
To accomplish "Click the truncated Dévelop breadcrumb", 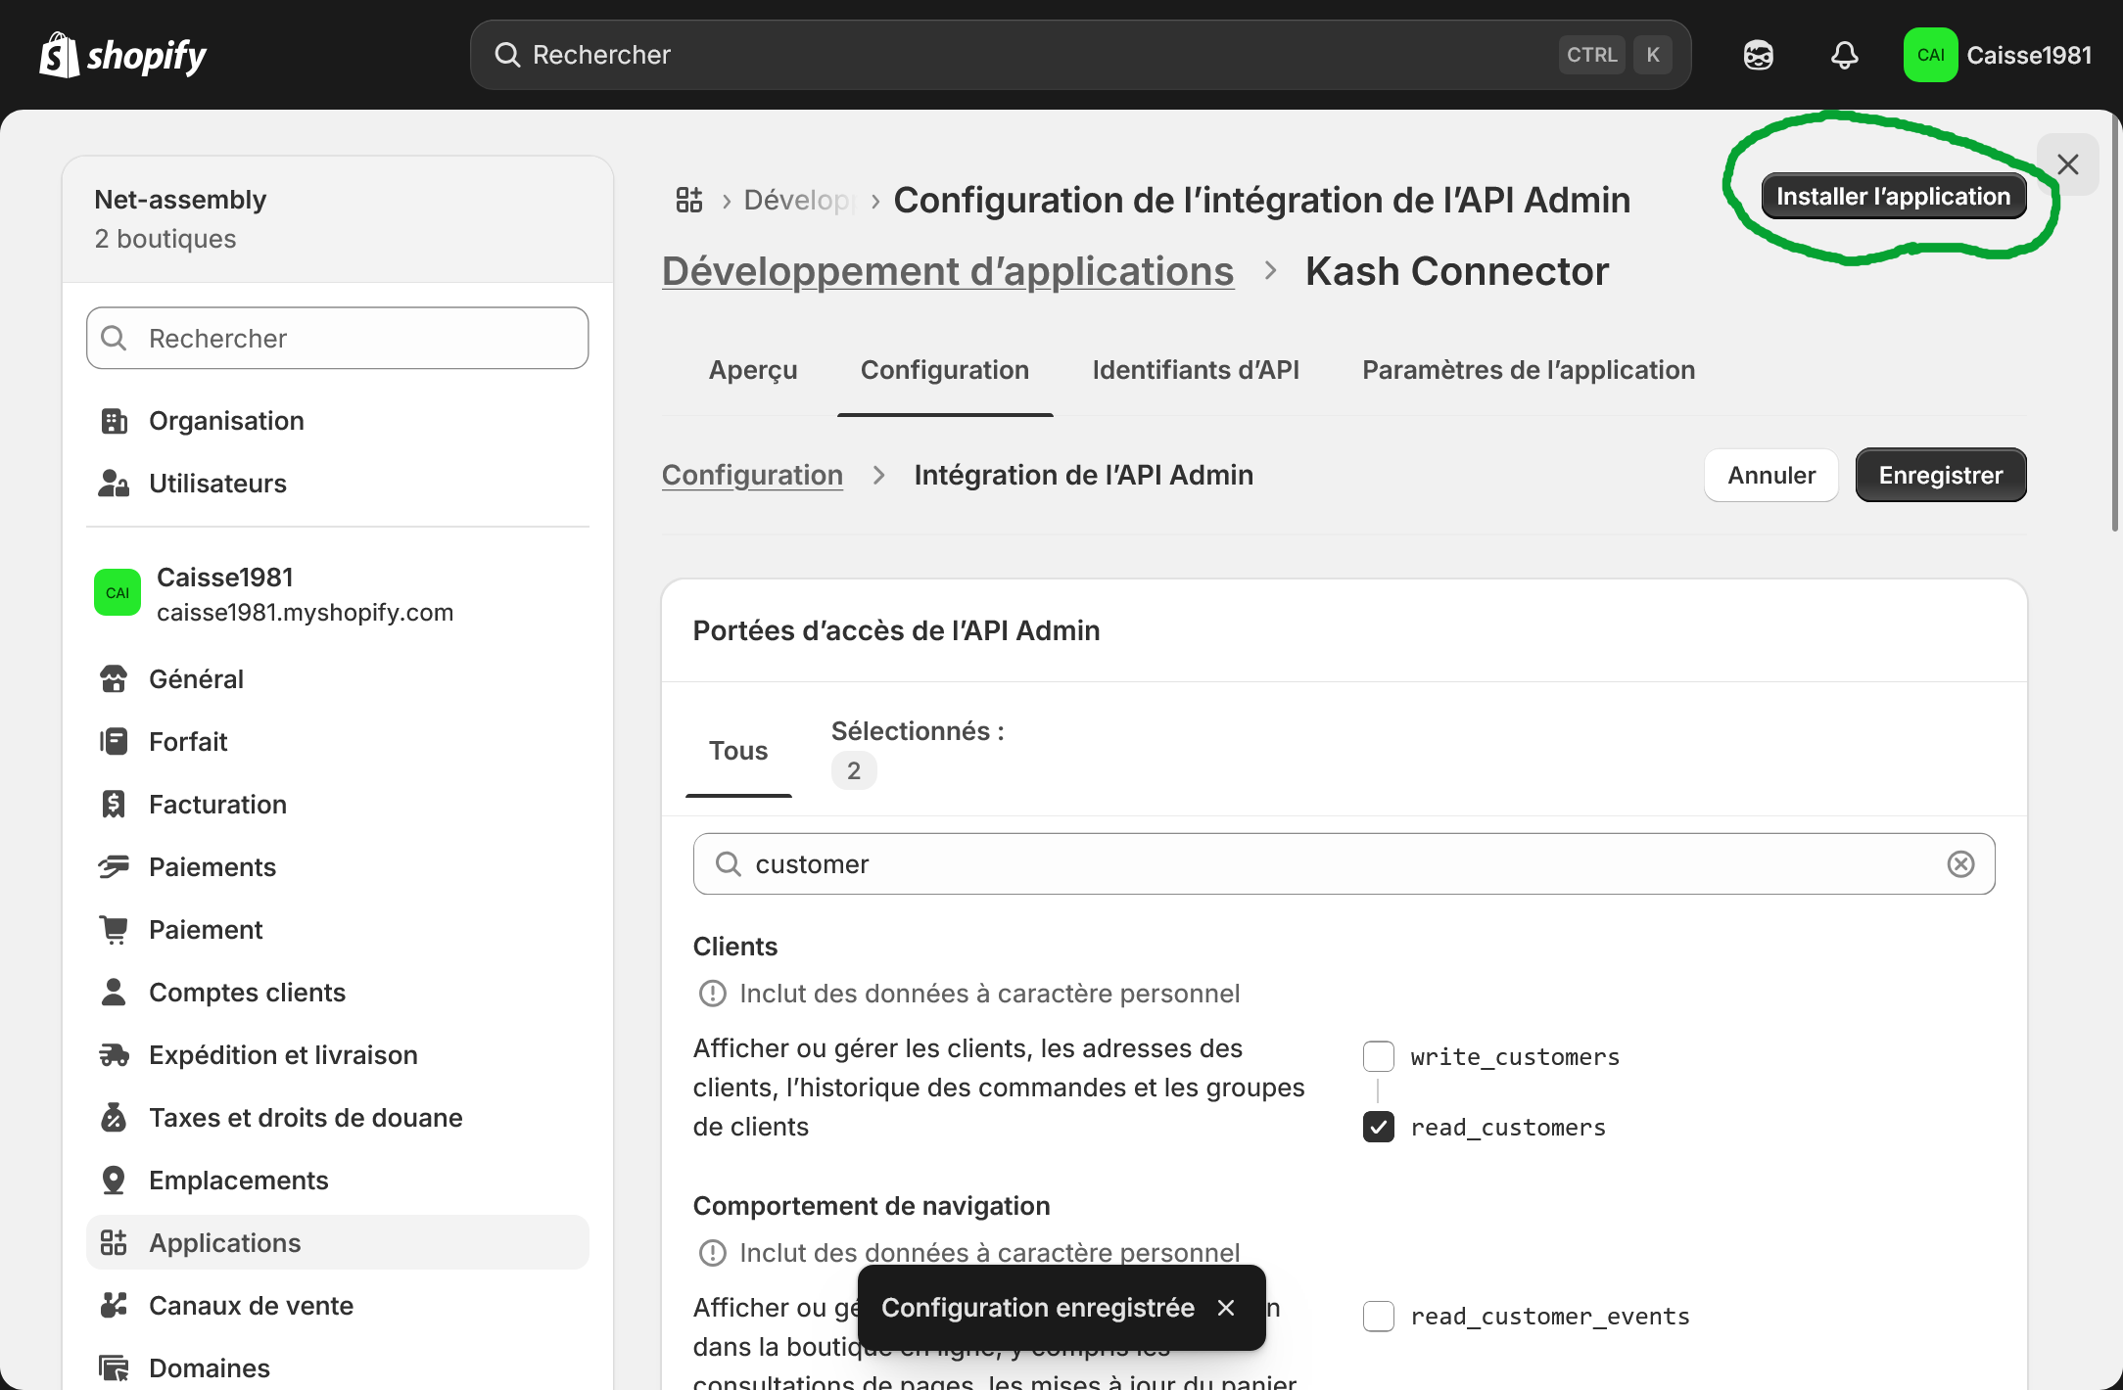I will [x=799, y=200].
